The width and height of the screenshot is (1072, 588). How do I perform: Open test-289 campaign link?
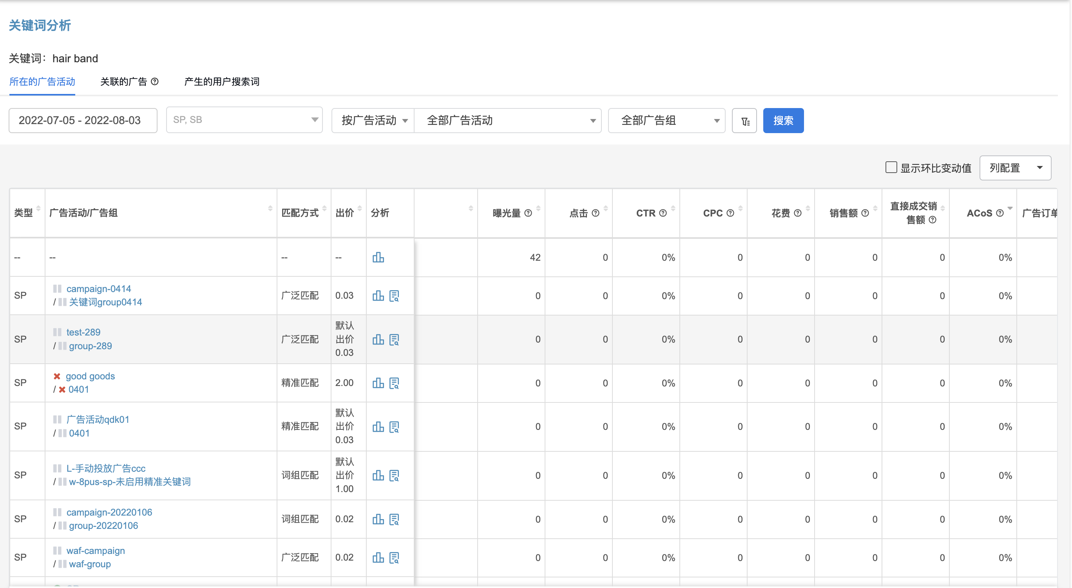(x=83, y=332)
